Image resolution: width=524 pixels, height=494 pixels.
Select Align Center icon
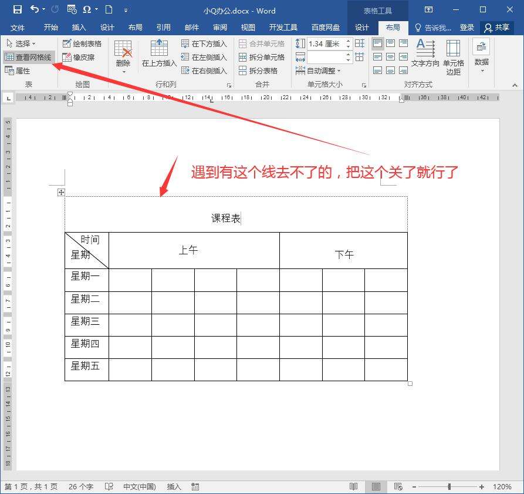coord(390,56)
